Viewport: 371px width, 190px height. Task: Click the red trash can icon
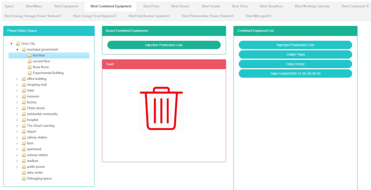tap(161, 108)
